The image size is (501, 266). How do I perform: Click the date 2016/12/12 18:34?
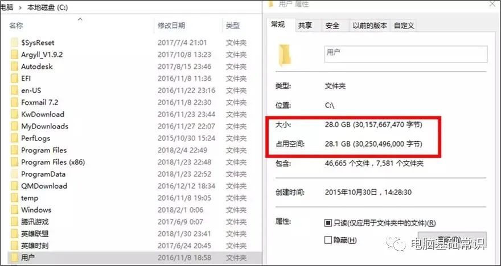pyautogui.click(x=186, y=186)
